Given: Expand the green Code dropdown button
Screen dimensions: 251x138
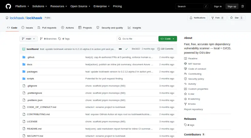Looking at the screenshot, I should (168, 39).
